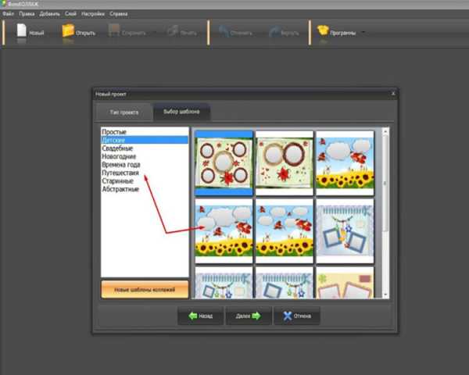
Task: Select the highlighted Детские category
Action: click(x=145, y=140)
